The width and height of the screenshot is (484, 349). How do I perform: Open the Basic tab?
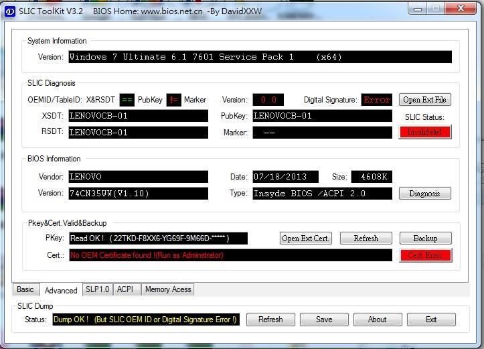click(x=25, y=289)
